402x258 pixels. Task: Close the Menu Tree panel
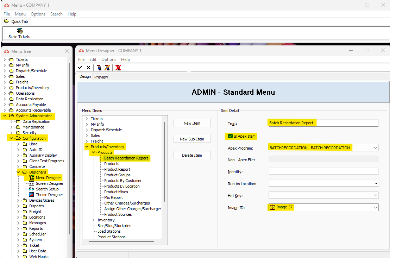67,51
